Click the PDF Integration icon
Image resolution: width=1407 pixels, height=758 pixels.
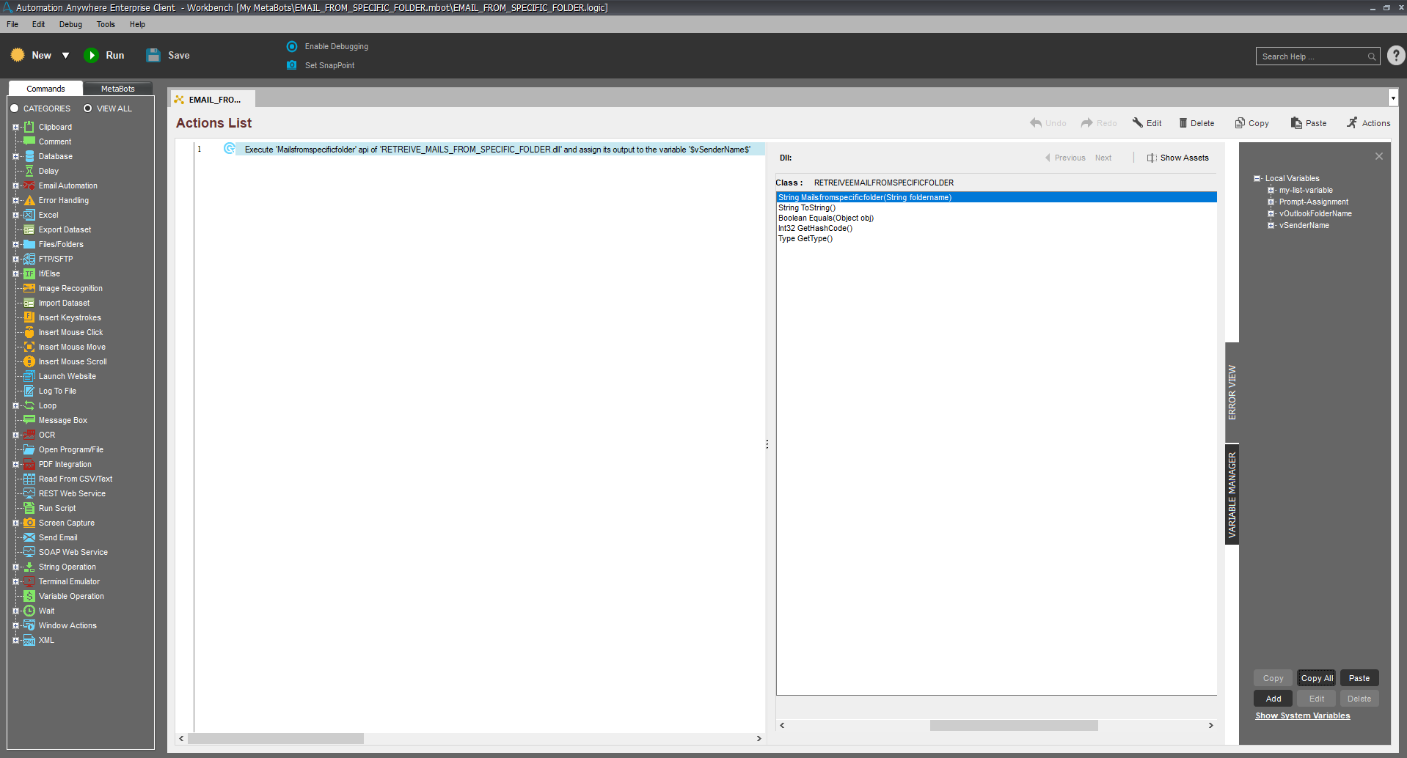click(x=29, y=464)
